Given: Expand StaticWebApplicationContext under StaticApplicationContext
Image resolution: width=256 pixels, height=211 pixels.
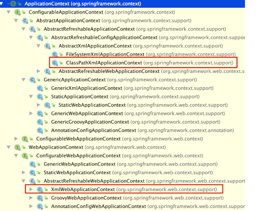Looking at the screenshot, I should click(39, 105).
